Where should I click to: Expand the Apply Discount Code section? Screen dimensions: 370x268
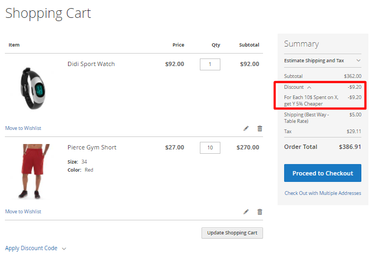[x=36, y=249]
